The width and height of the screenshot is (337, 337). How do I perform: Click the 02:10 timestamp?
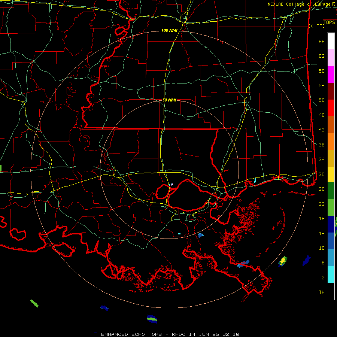click(x=231, y=334)
